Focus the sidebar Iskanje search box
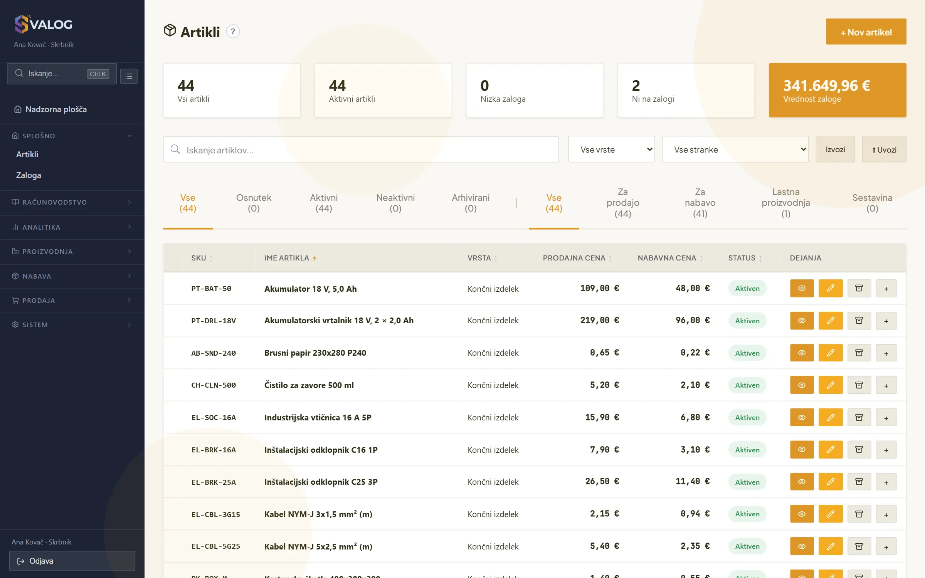Viewport: 925px width, 578px height. [x=62, y=74]
